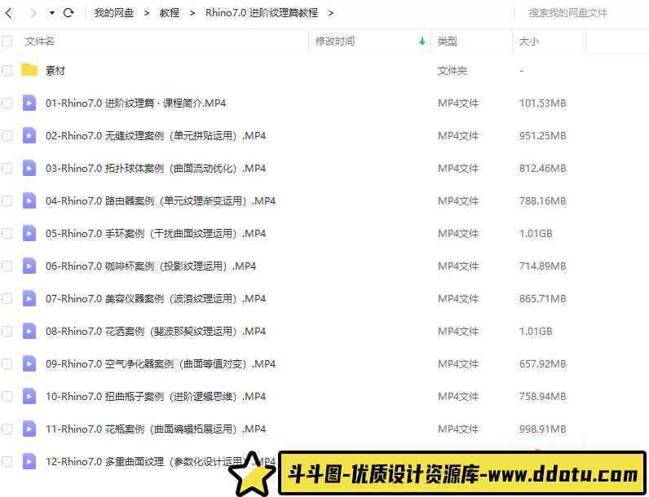Click the 657.92MB size value
Image resolution: width=649 pixels, height=497 pixels.
tap(543, 364)
